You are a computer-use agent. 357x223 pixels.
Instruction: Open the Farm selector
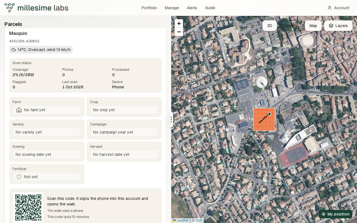(47, 110)
